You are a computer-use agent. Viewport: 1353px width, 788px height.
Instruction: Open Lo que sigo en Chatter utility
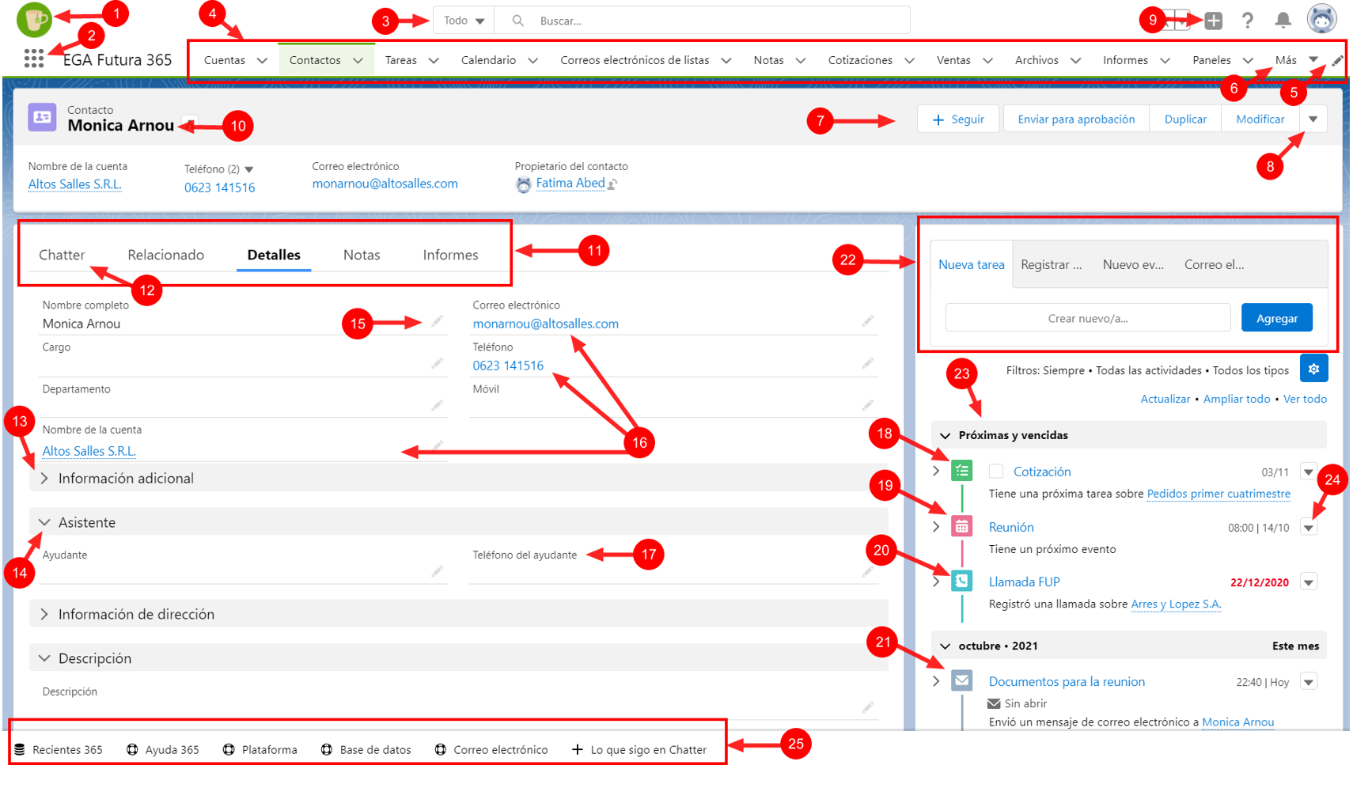pyautogui.click(x=639, y=750)
